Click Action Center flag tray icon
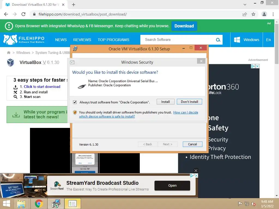This screenshot has height=209, width=279. 240,204
